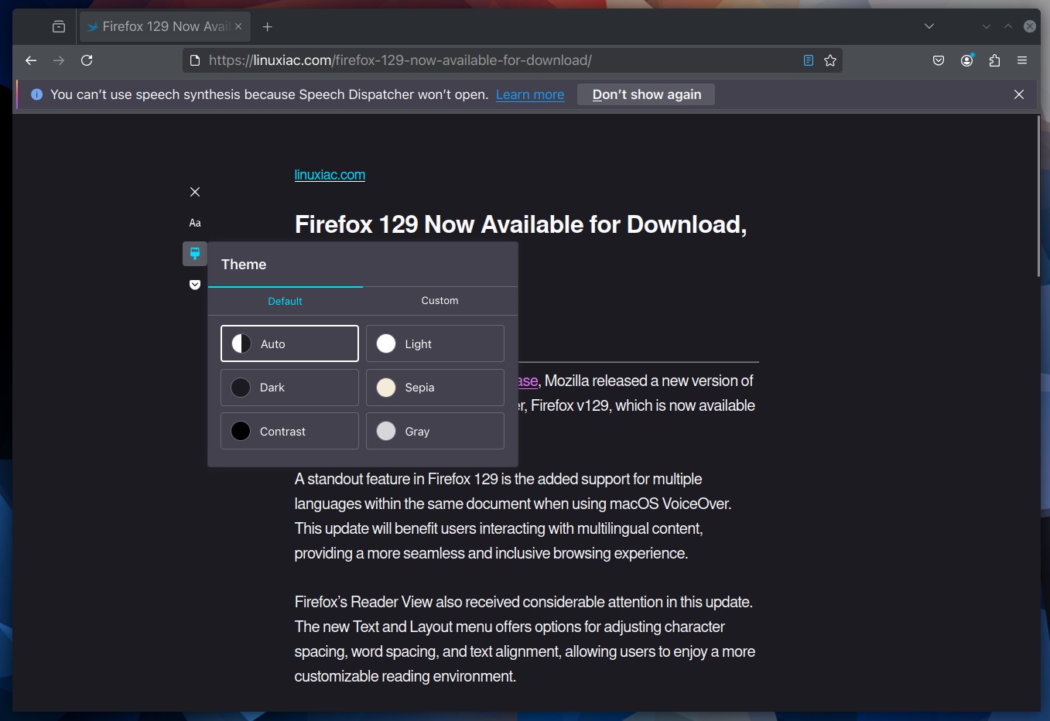Dismiss the speech synthesis notification bar
The image size is (1050, 721).
coord(1019,94)
